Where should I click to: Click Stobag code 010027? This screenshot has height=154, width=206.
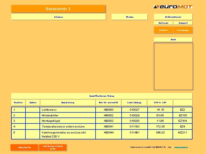pos(134,110)
